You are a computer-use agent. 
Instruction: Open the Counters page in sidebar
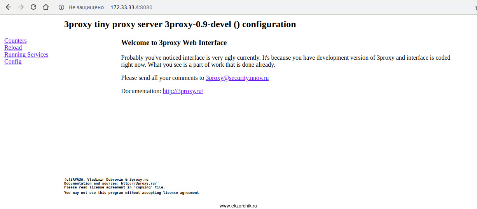16,41
